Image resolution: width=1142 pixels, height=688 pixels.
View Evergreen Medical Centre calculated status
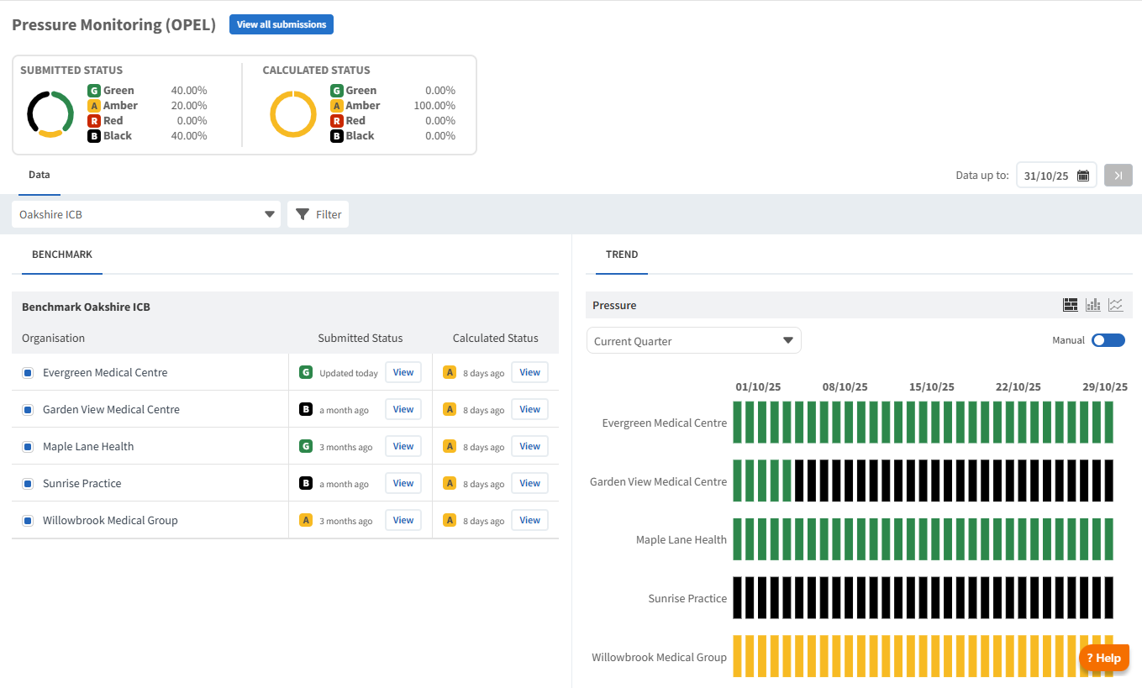tap(529, 372)
